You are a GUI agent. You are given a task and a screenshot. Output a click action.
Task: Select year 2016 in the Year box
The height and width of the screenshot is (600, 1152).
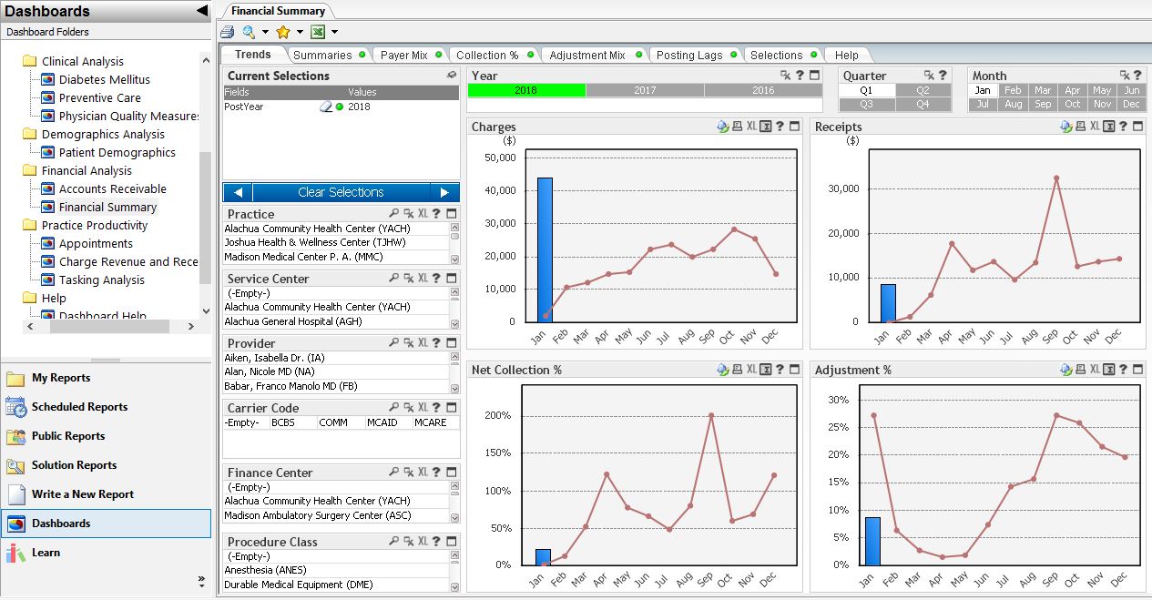pos(763,90)
